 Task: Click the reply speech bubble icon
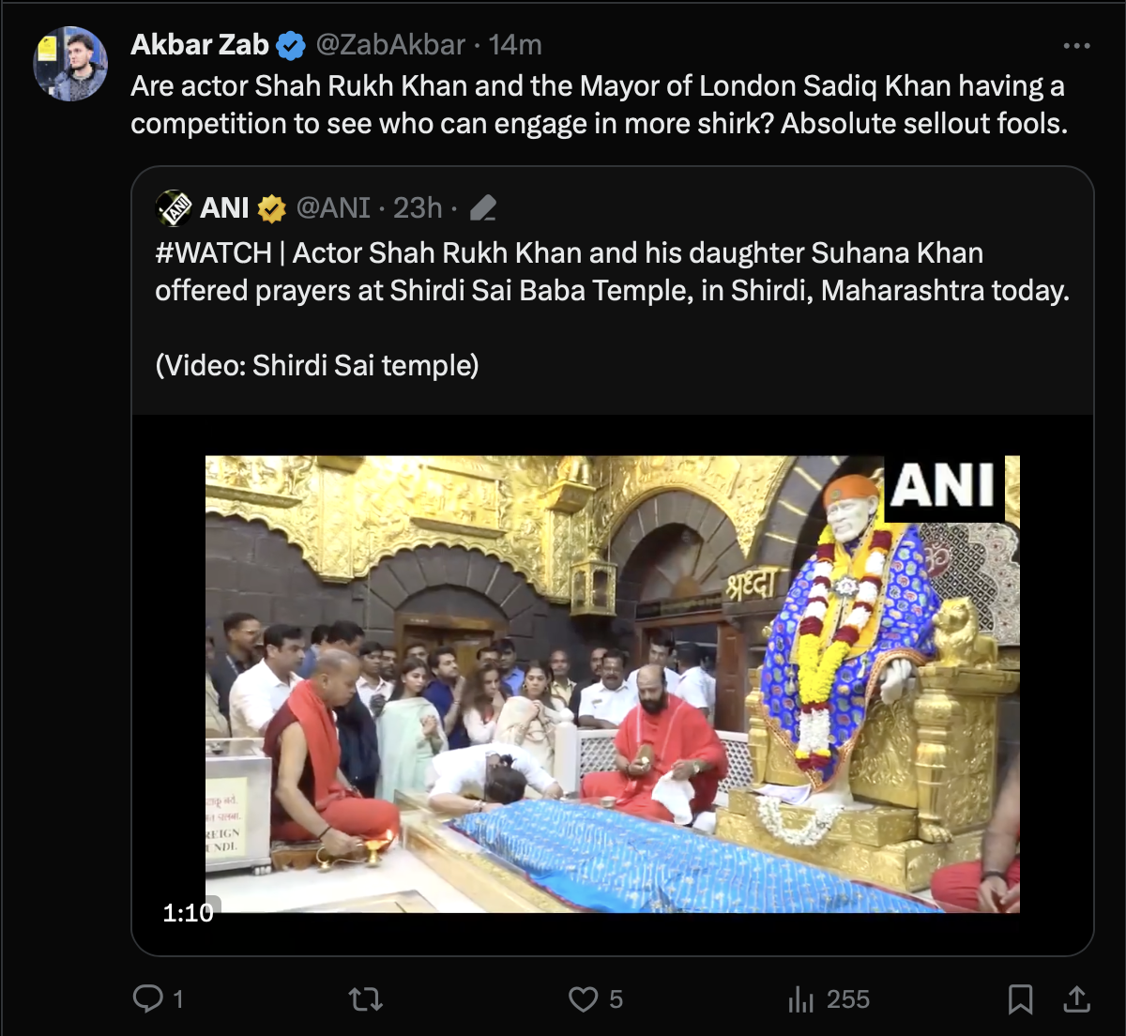[x=147, y=998]
